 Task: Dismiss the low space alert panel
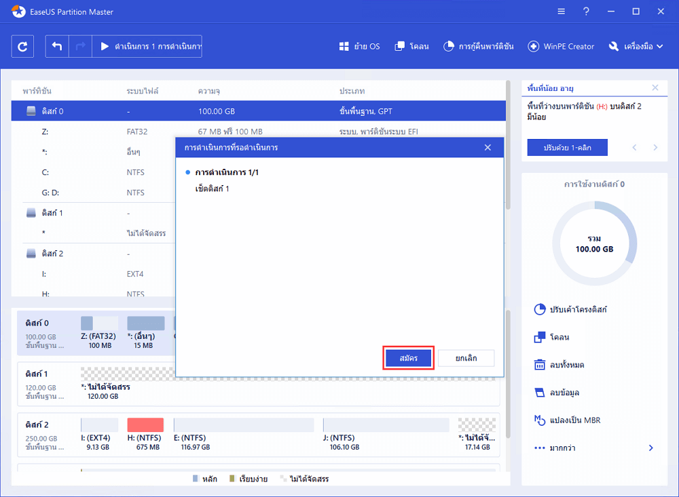pos(655,88)
